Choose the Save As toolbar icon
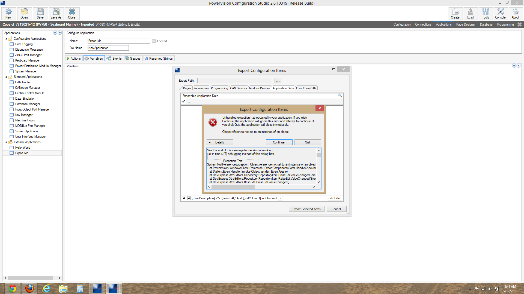524x294 pixels. (x=56, y=13)
